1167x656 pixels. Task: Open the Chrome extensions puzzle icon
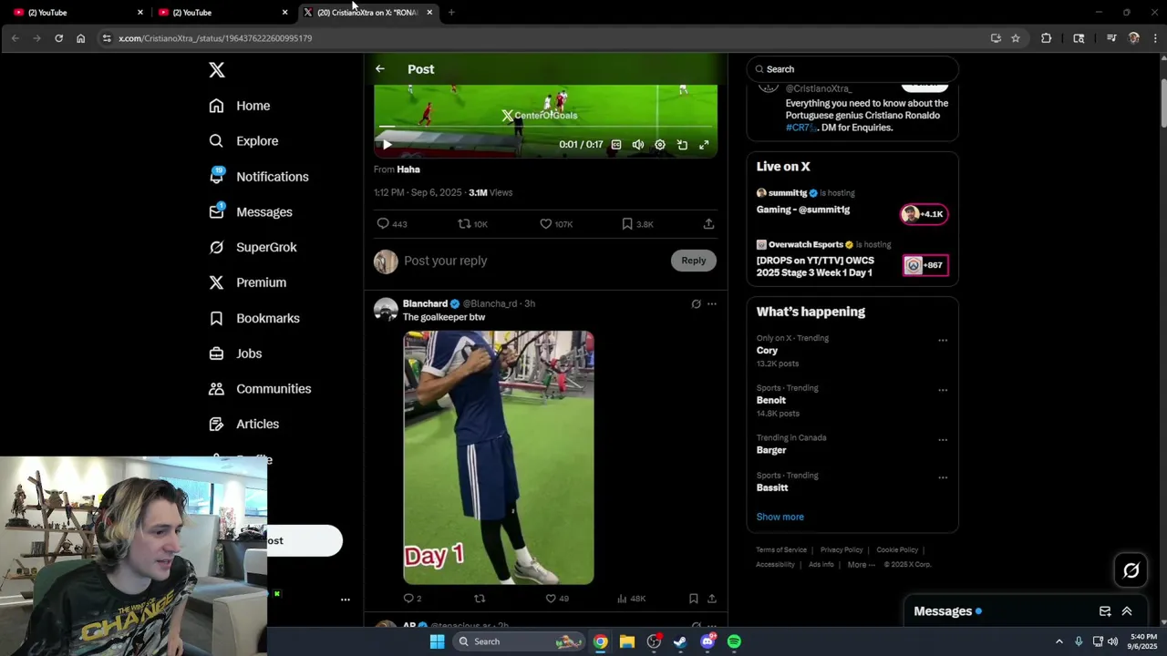1046,38
